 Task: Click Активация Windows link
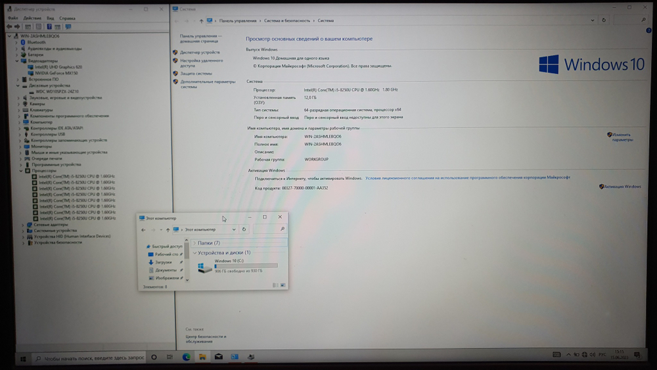click(623, 187)
